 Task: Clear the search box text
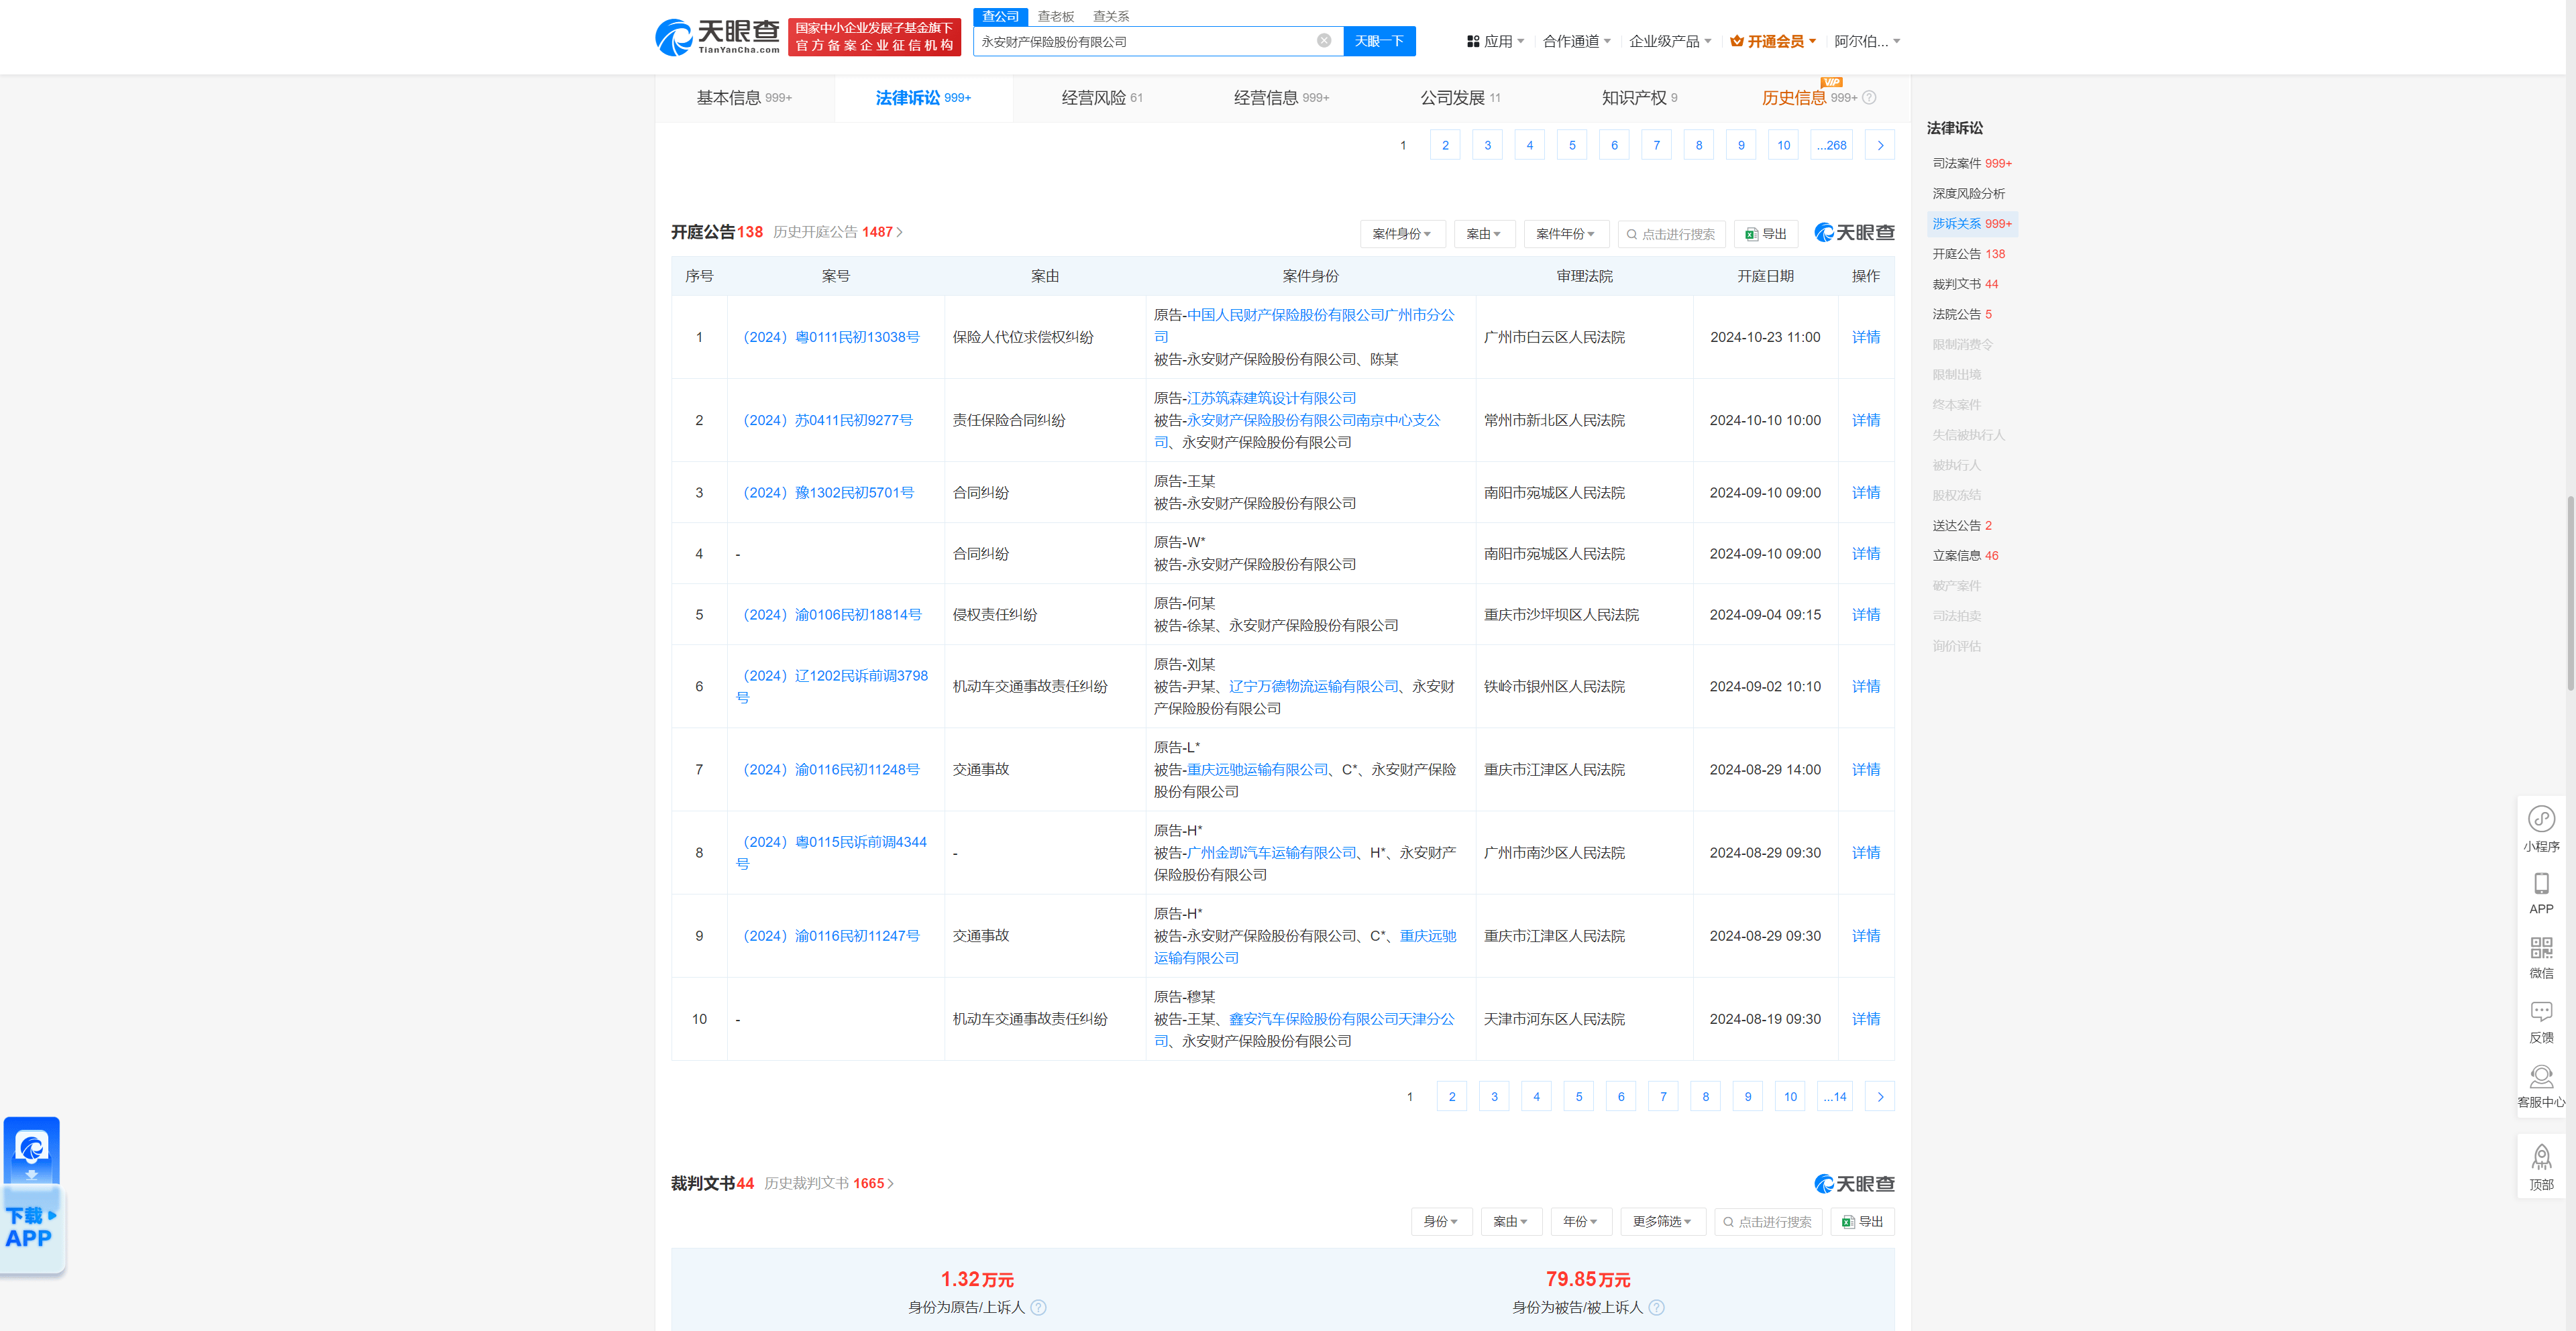tap(1324, 41)
